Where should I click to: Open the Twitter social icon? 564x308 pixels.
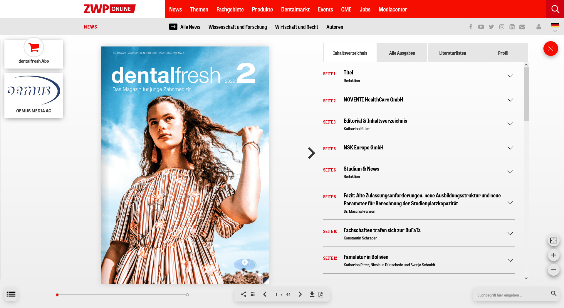click(491, 27)
